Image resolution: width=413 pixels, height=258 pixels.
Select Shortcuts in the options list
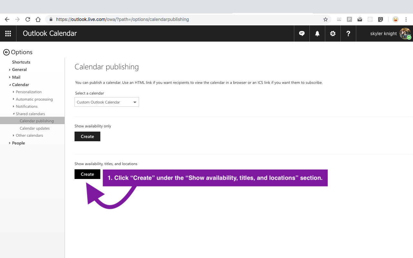(21, 62)
